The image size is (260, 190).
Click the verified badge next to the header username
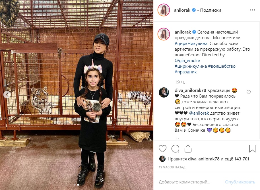point(194,10)
